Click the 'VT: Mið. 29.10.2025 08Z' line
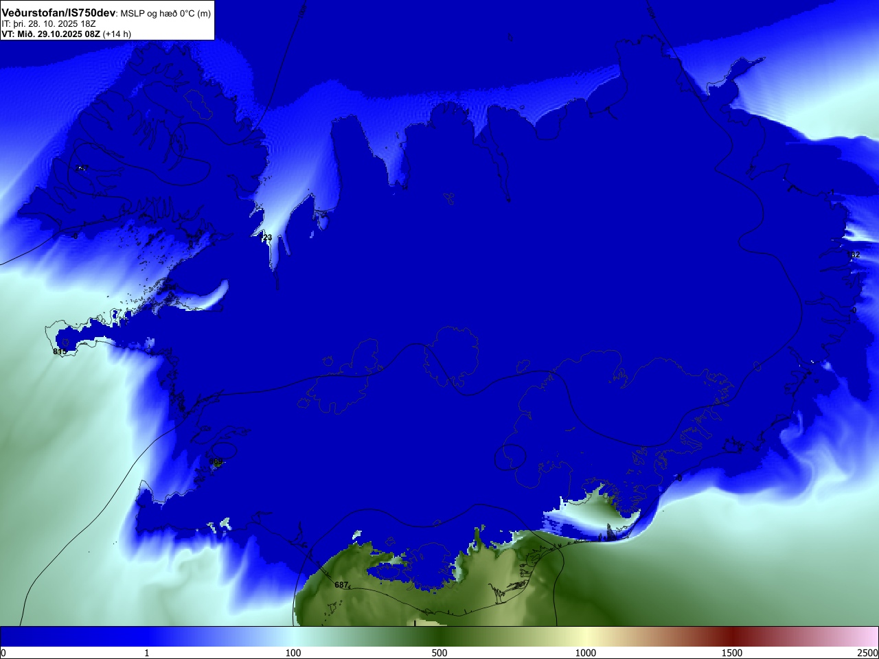The image size is (879, 659). pyautogui.click(x=51, y=34)
